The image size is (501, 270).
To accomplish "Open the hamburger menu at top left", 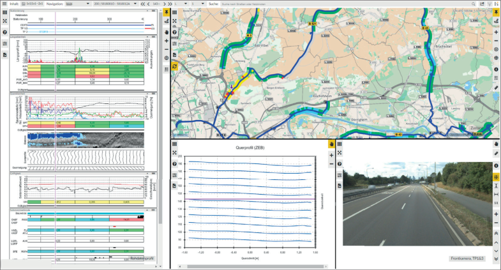I will 4,4.
